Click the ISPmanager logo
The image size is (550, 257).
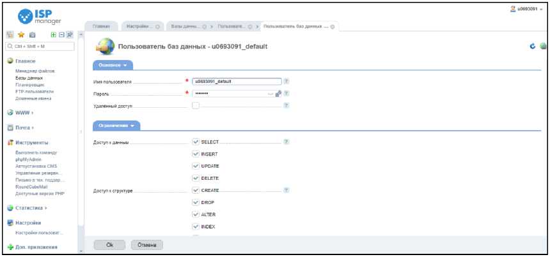coord(39,16)
